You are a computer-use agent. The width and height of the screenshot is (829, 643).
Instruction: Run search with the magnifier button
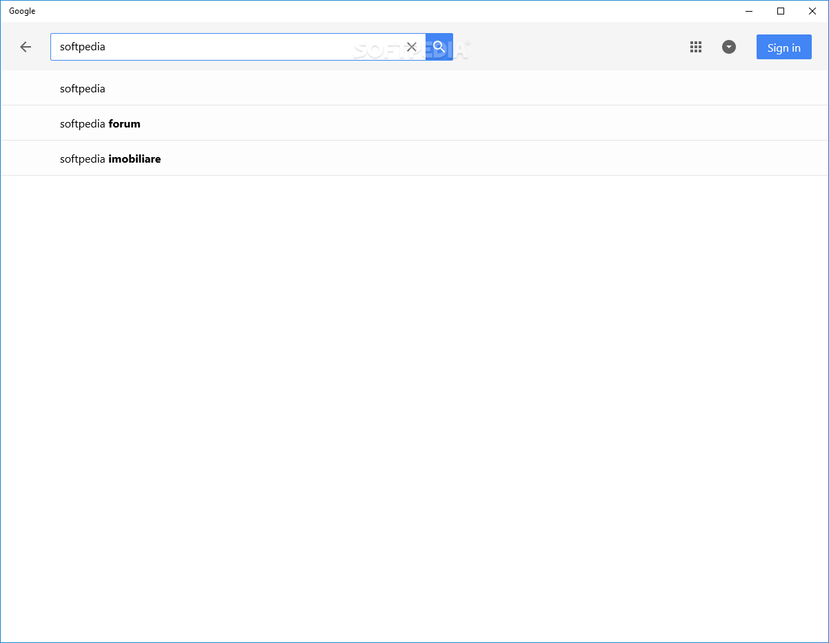(x=439, y=47)
